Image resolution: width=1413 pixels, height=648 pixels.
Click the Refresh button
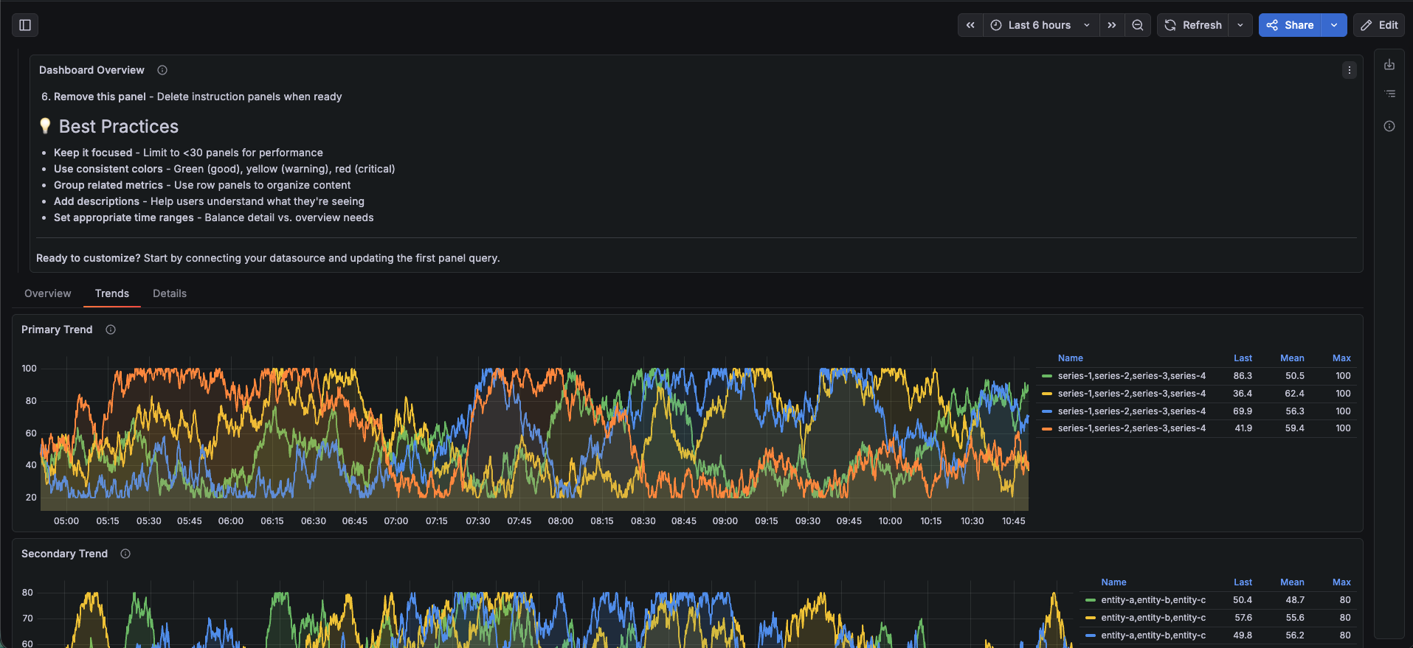tap(1193, 25)
